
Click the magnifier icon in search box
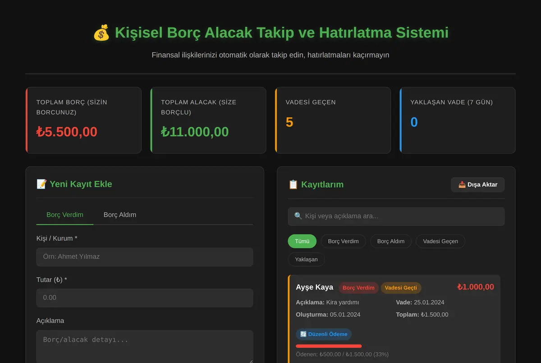click(298, 216)
